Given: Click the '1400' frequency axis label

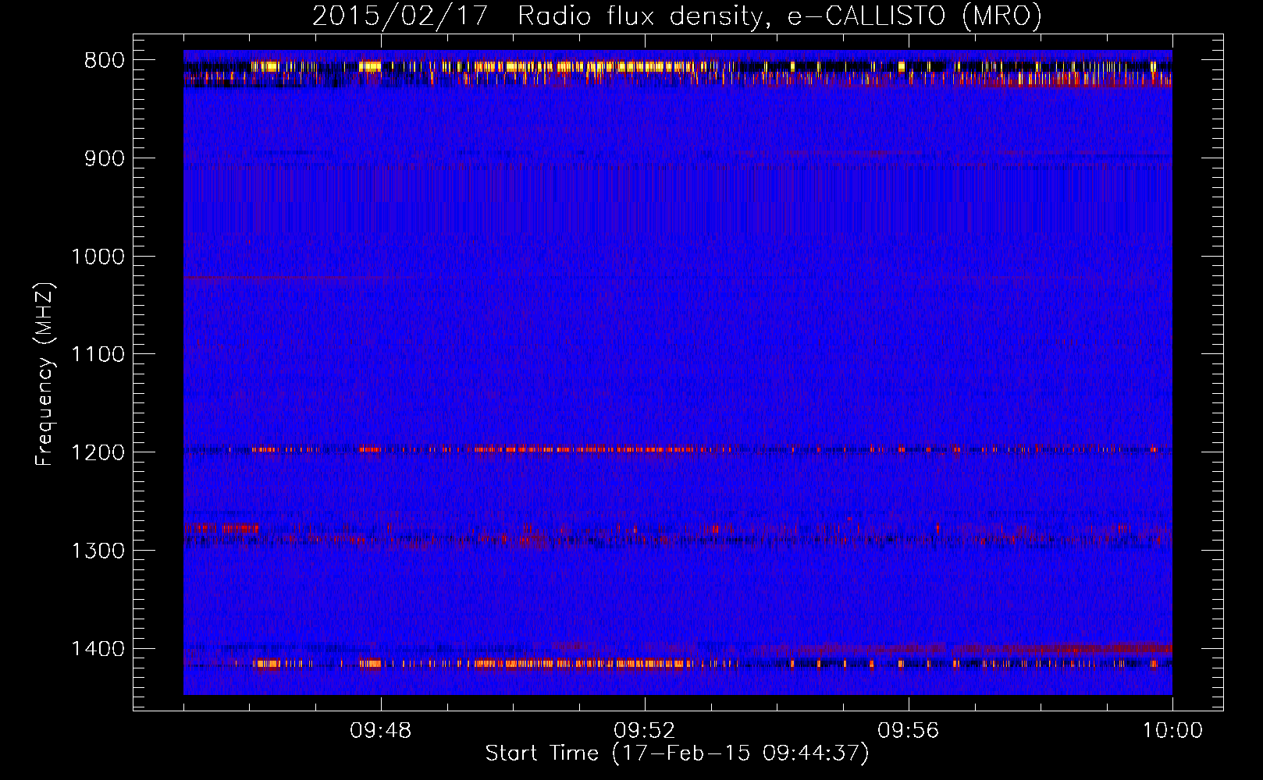Looking at the screenshot, I should [x=98, y=649].
